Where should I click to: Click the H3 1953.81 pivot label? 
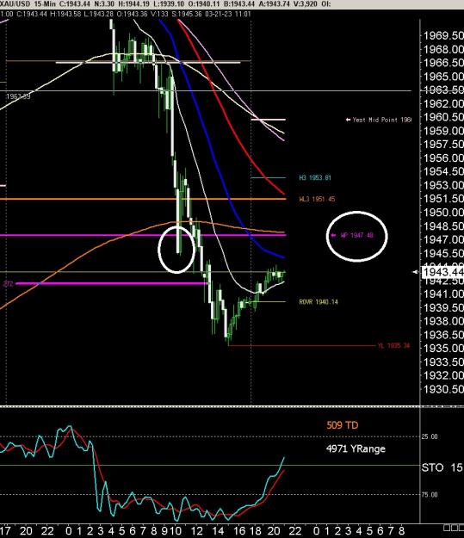point(315,177)
